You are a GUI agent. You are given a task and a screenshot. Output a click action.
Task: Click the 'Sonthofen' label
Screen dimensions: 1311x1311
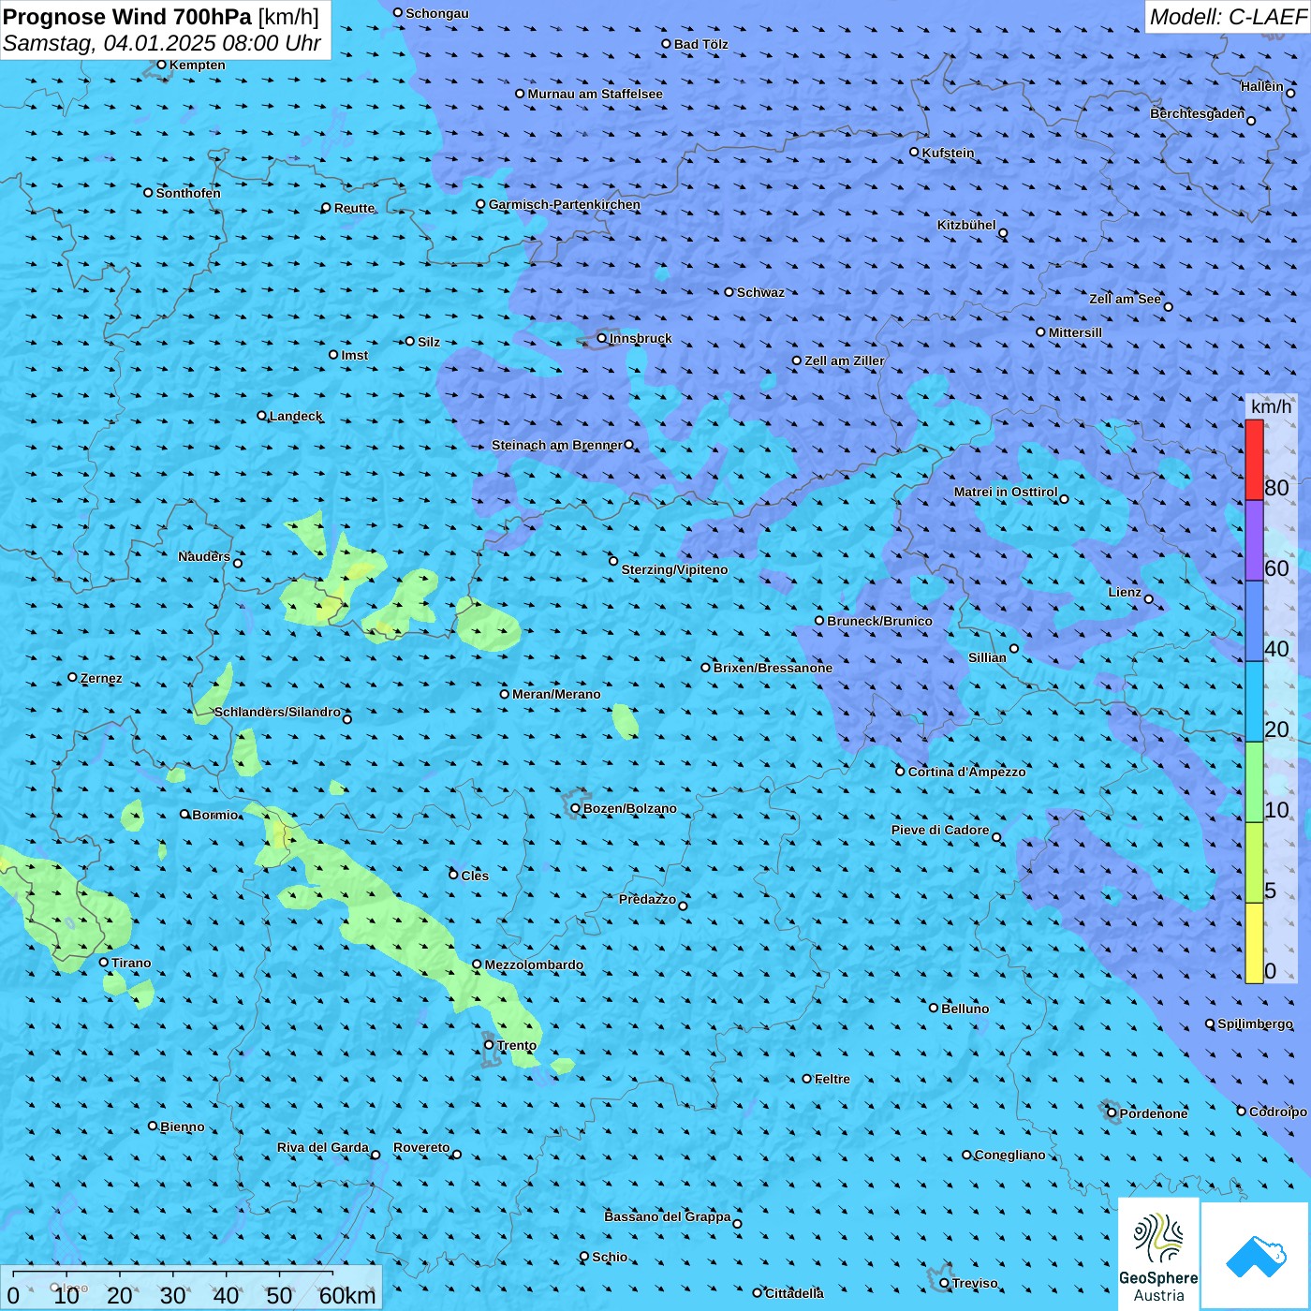click(188, 193)
